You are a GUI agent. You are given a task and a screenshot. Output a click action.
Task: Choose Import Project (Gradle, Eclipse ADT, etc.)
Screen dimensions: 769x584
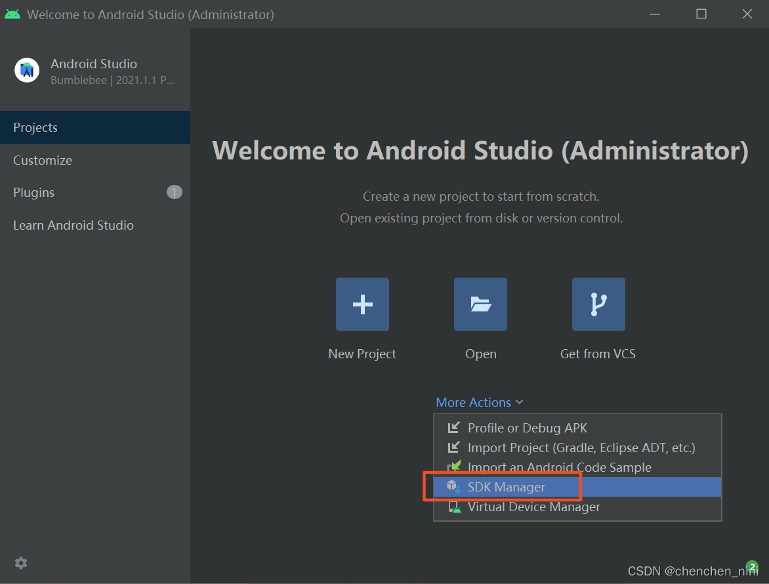pos(577,448)
